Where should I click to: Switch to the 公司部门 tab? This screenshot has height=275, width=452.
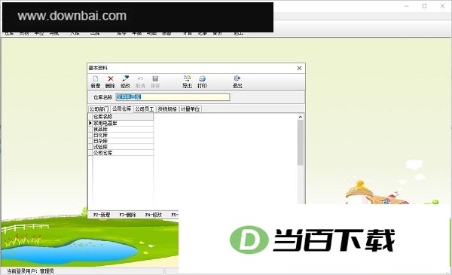(x=99, y=109)
